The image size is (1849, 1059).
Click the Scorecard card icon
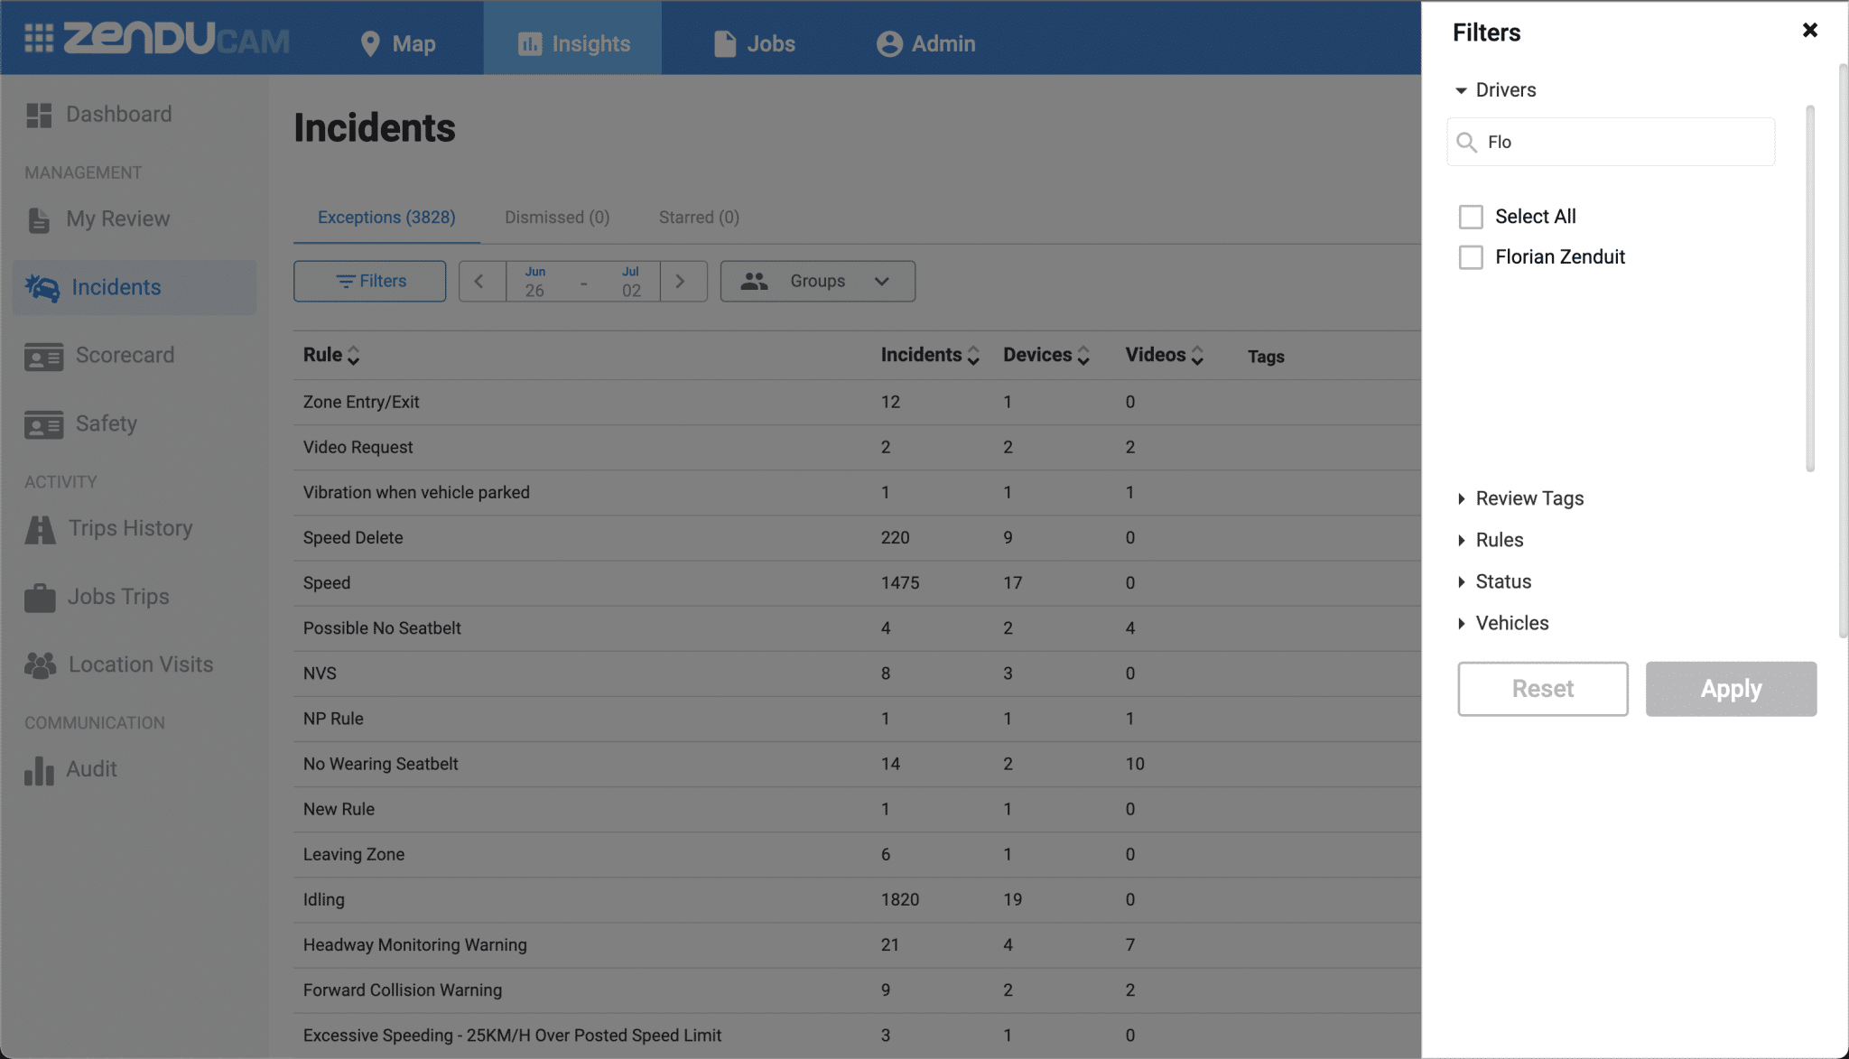click(x=43, y=356)
